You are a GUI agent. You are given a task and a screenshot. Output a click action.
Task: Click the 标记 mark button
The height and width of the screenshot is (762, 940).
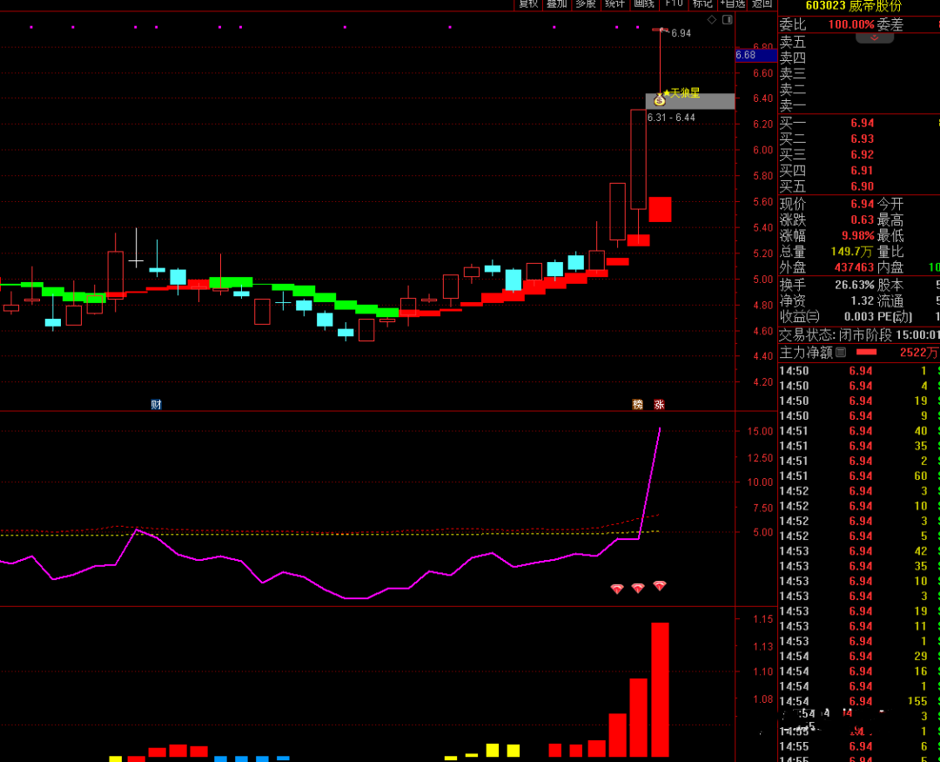[x=702, y=4]
